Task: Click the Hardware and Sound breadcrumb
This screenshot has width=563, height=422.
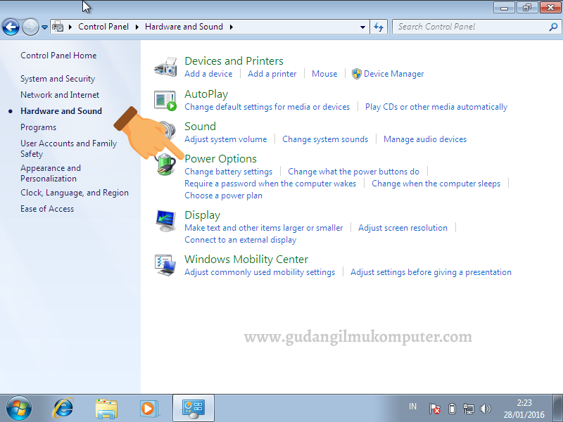Action: pos(184,27)
